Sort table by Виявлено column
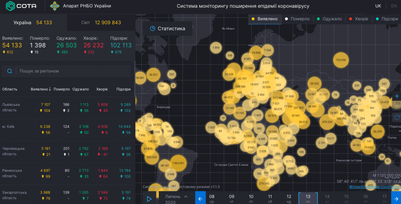 (41, 89)
